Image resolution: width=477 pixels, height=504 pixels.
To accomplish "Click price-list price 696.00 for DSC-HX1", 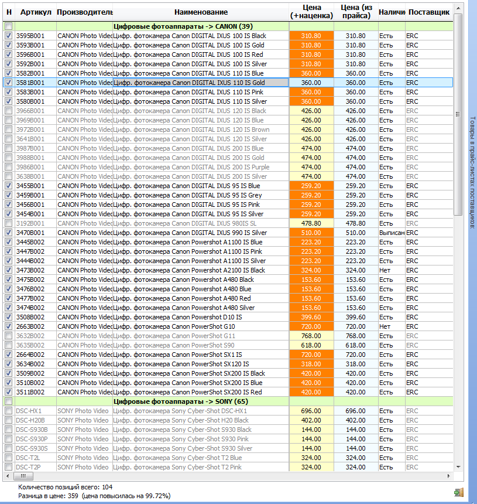I will 356,411.
